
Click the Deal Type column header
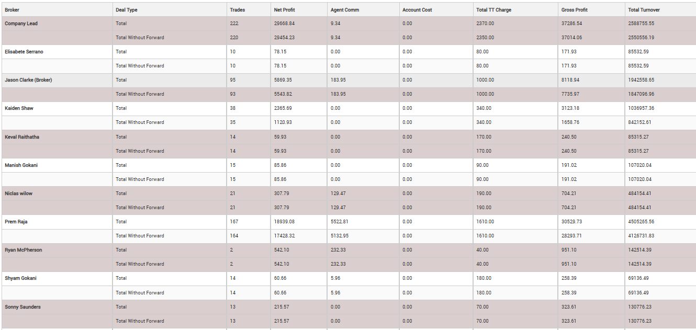click(127, 10)
